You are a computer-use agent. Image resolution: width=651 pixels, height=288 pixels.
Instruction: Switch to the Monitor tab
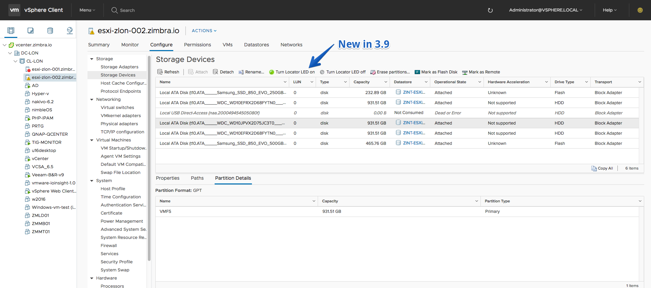coord(130,45)
